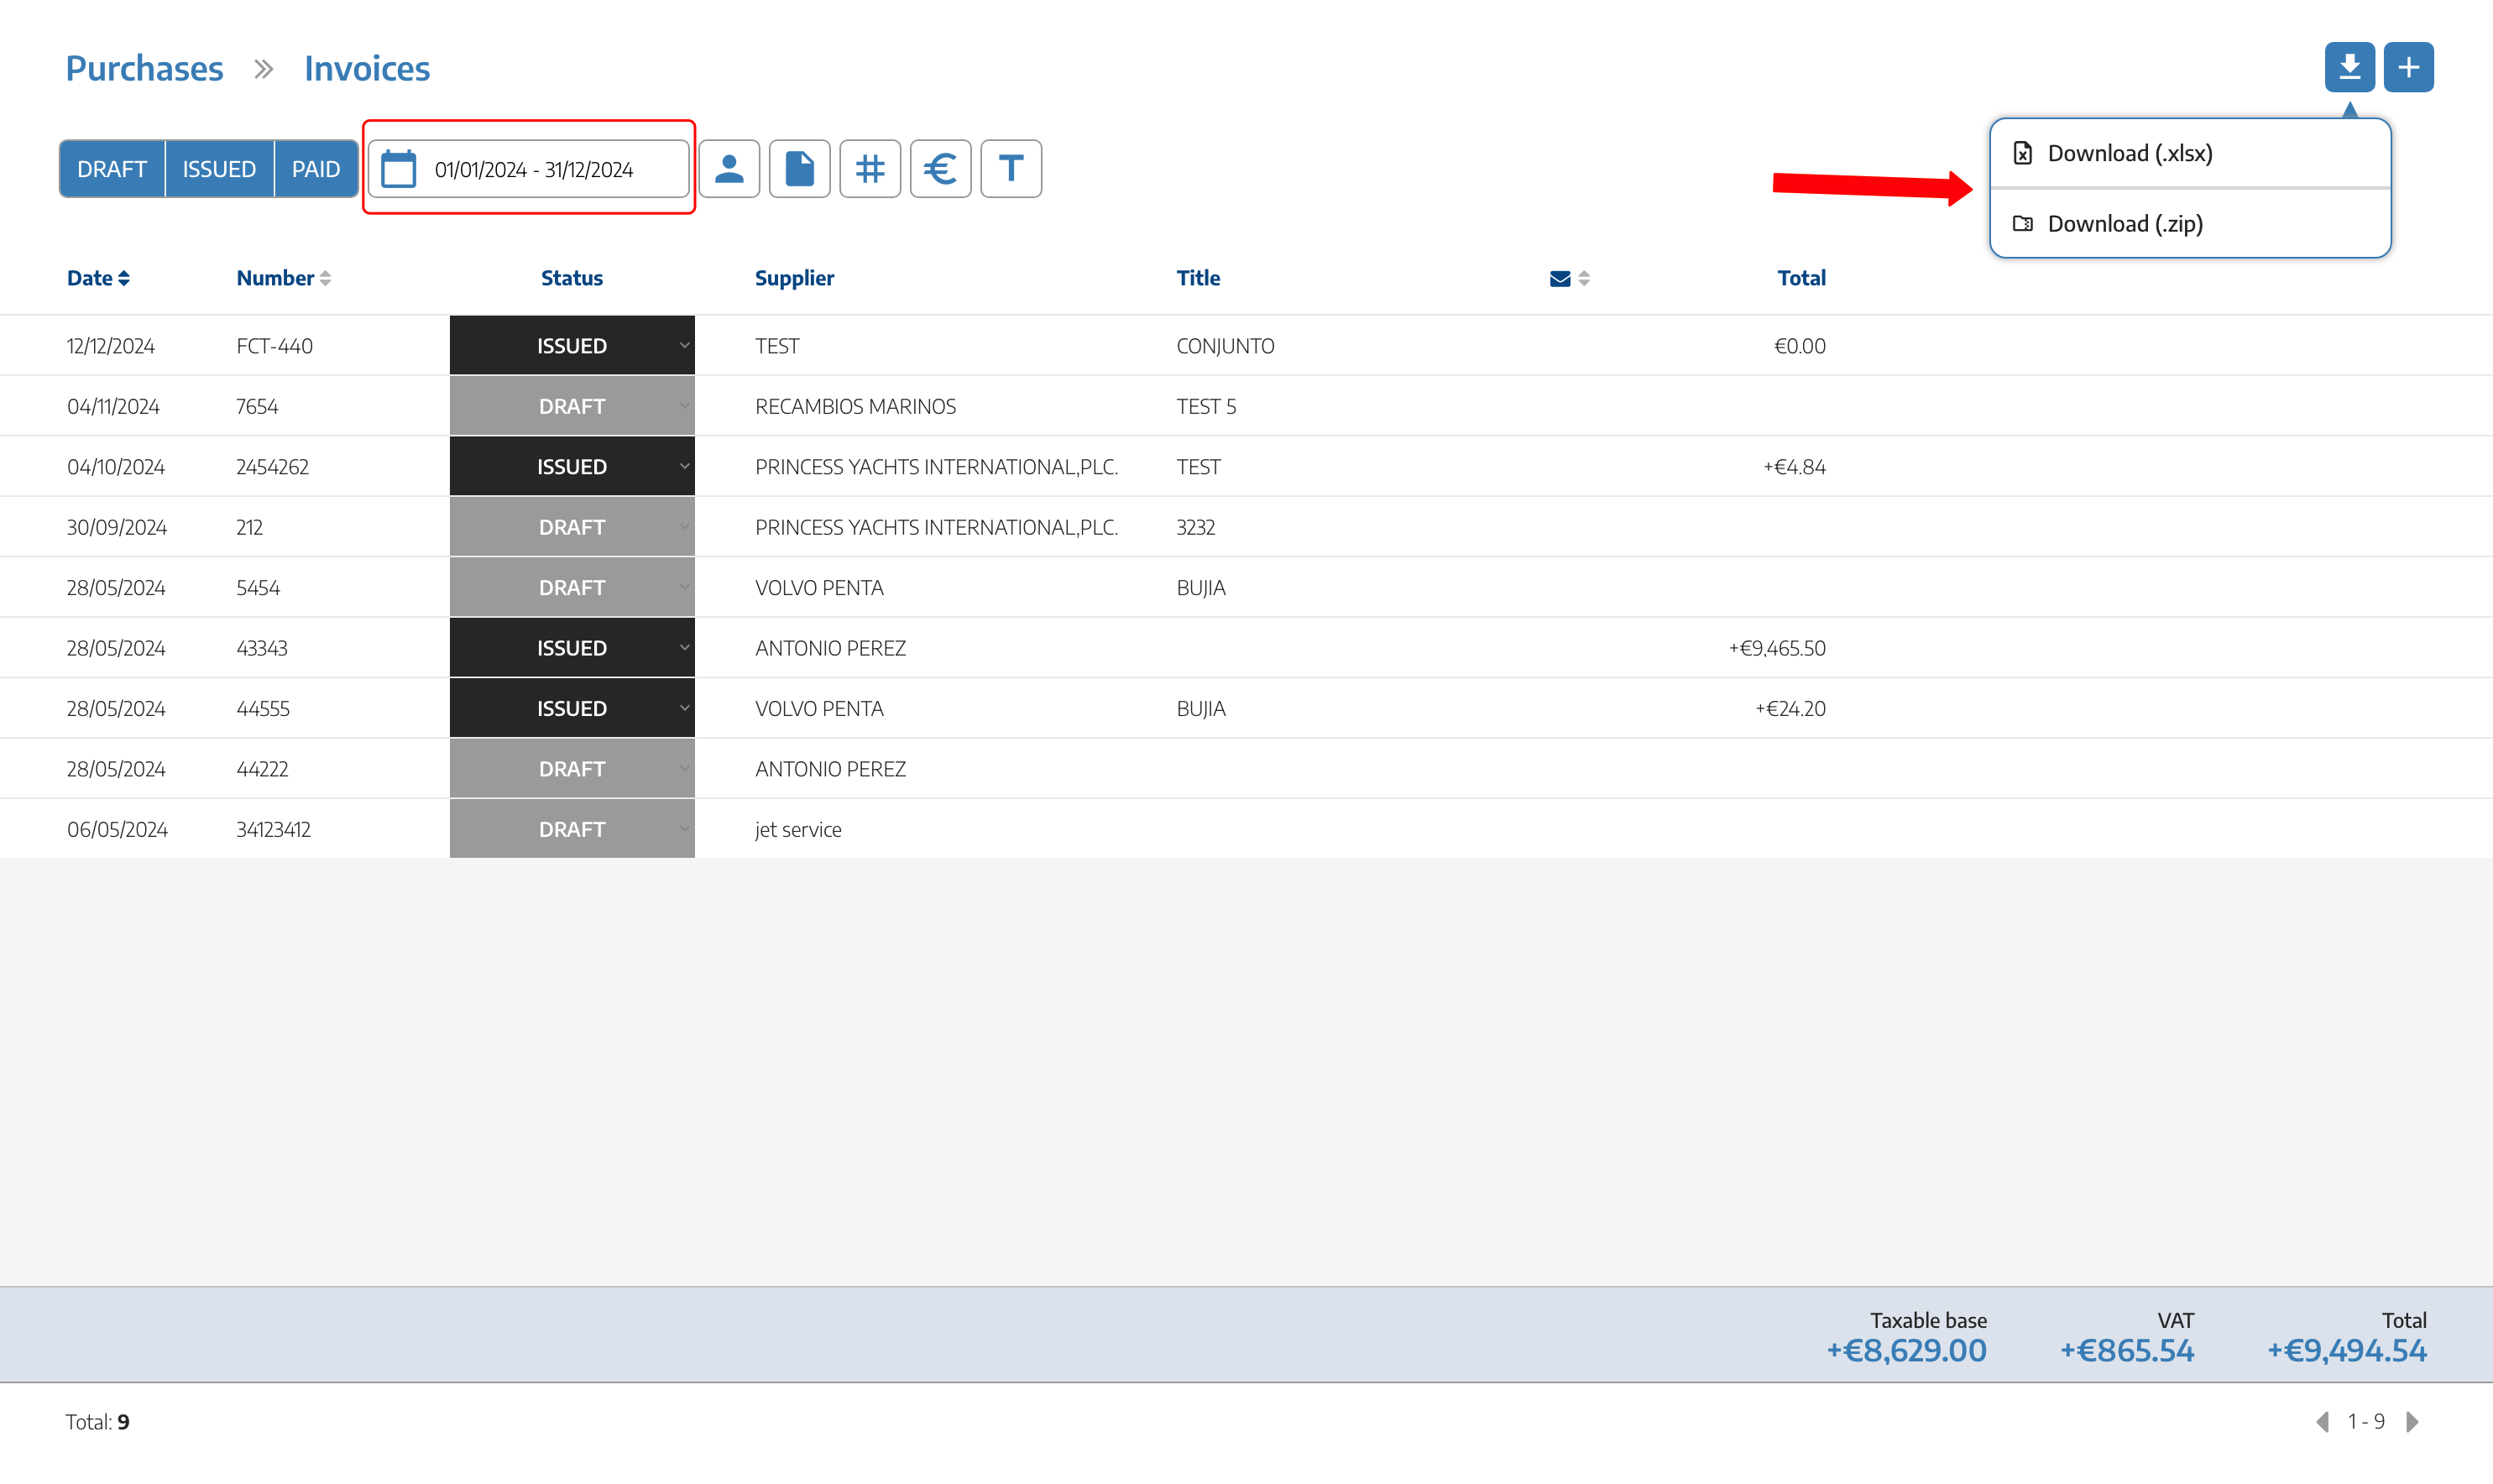This screenshot has height=1484, width=2493.
Task: Filter by amount euro icon
Action: pyautogui.click(x=941, y=169)
